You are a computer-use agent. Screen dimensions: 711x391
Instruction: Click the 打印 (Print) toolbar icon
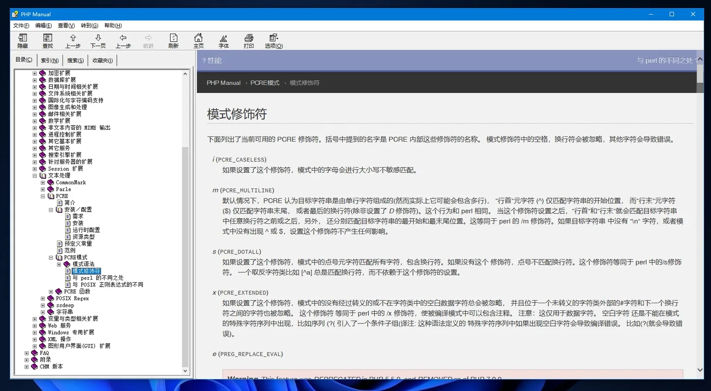[x=249, y=38]
